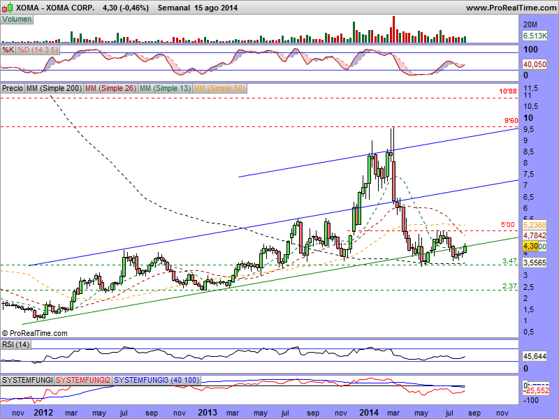This screenshot has width=559, height=419.
Task: Select the MM (Simple 50) moving average label
Action: 219,88
